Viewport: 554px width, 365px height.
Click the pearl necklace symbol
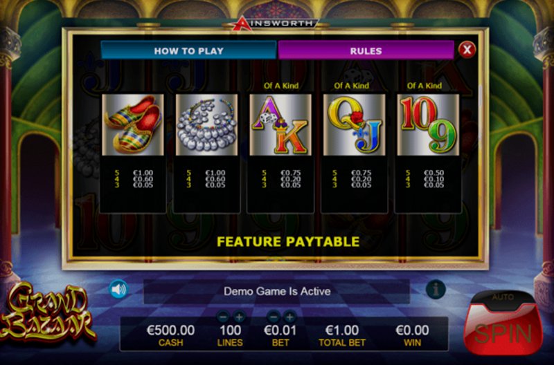(206, 124)
